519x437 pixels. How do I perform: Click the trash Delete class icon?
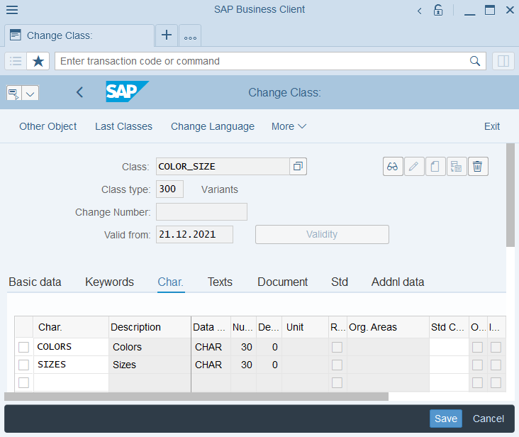click(x=478, y=167)
